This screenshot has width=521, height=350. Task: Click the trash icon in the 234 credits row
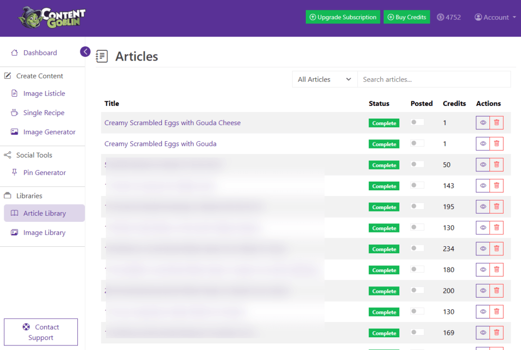pyautogui.click(x=497, y=249)
